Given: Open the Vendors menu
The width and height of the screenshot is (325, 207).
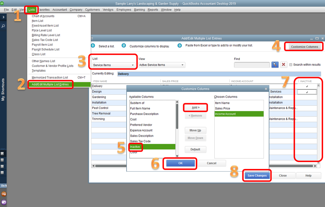Looking at the screenshot, I should (108, 9).
